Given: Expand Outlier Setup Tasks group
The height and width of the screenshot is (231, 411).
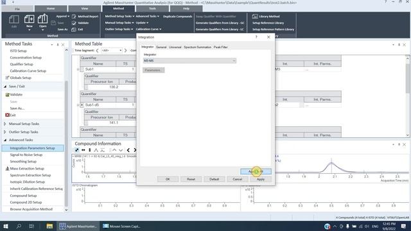Looking at the screenshot, I should click(x=5, y=132).
